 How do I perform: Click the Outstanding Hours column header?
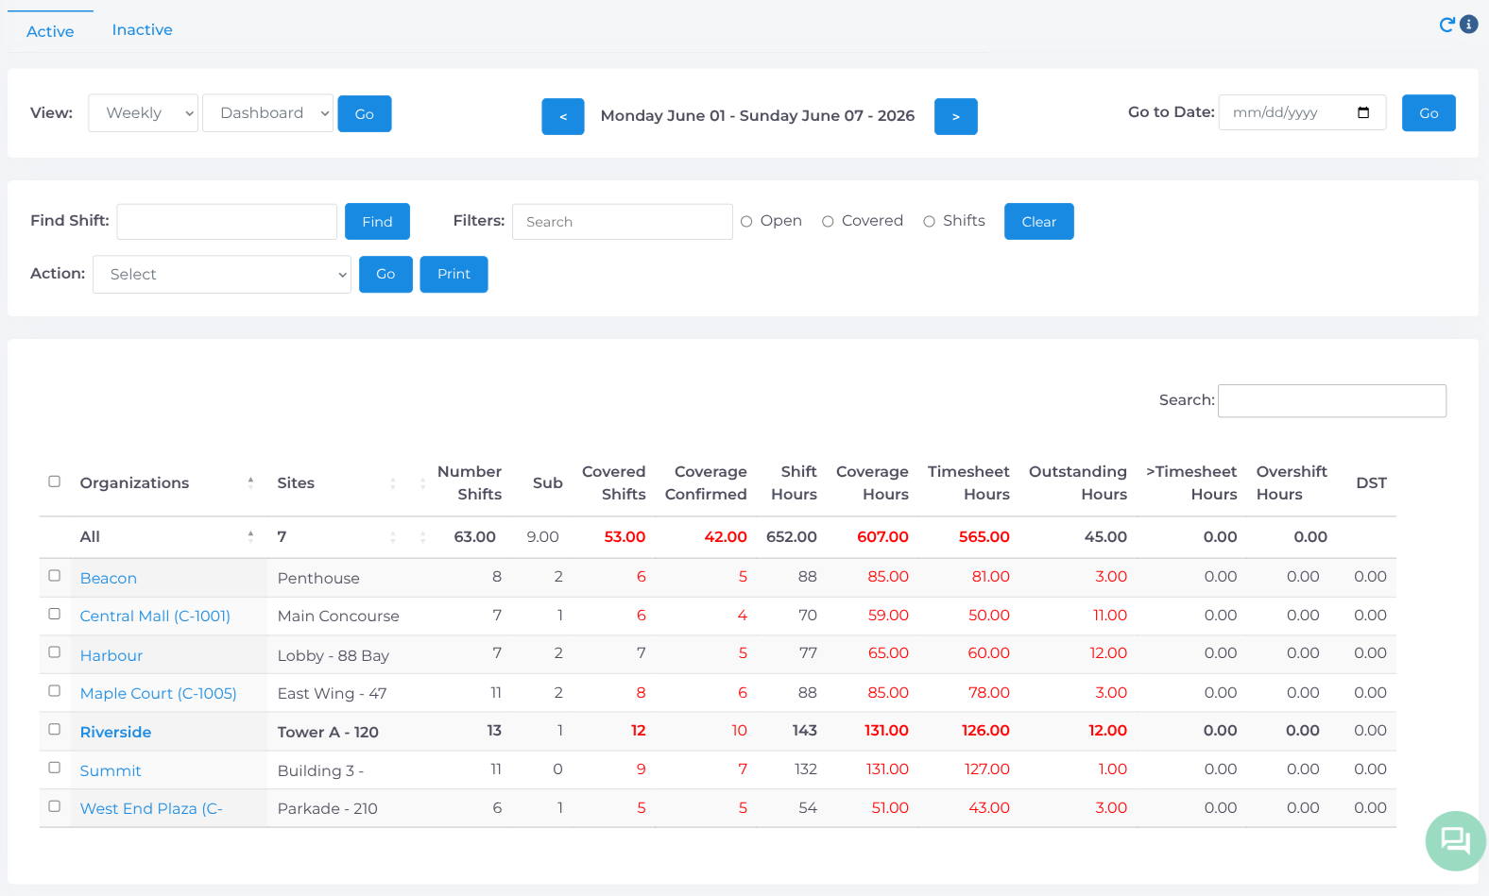pyautogui.click(x=1078, y=482)
